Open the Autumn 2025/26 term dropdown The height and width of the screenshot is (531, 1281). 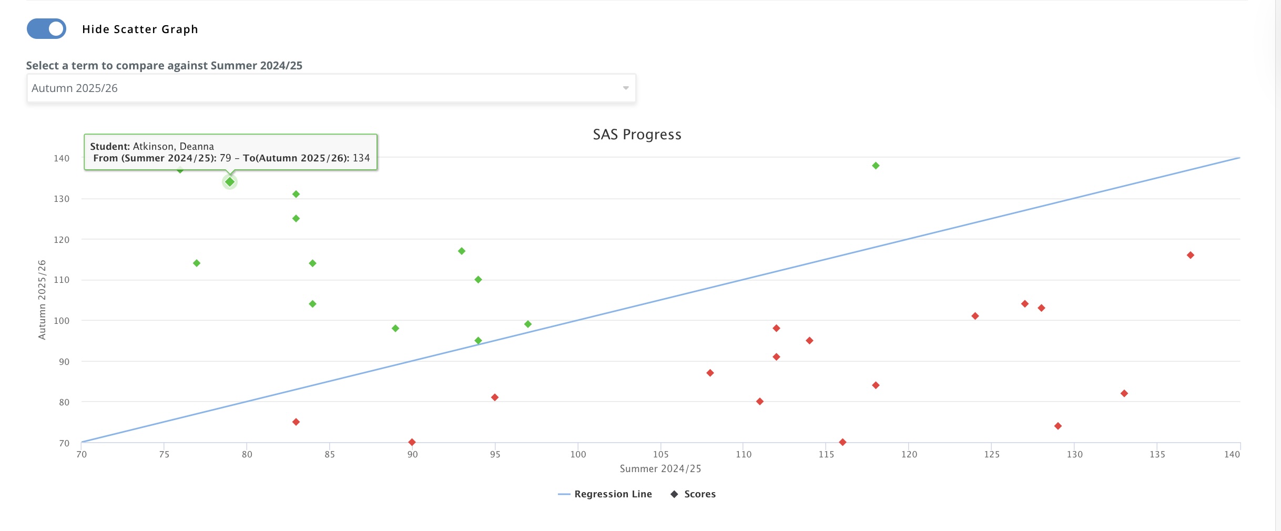(x=326, y=88)
